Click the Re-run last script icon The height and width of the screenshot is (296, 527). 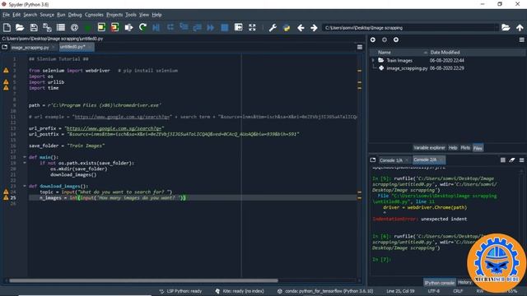pyautogui.click(x=142, y=27)
